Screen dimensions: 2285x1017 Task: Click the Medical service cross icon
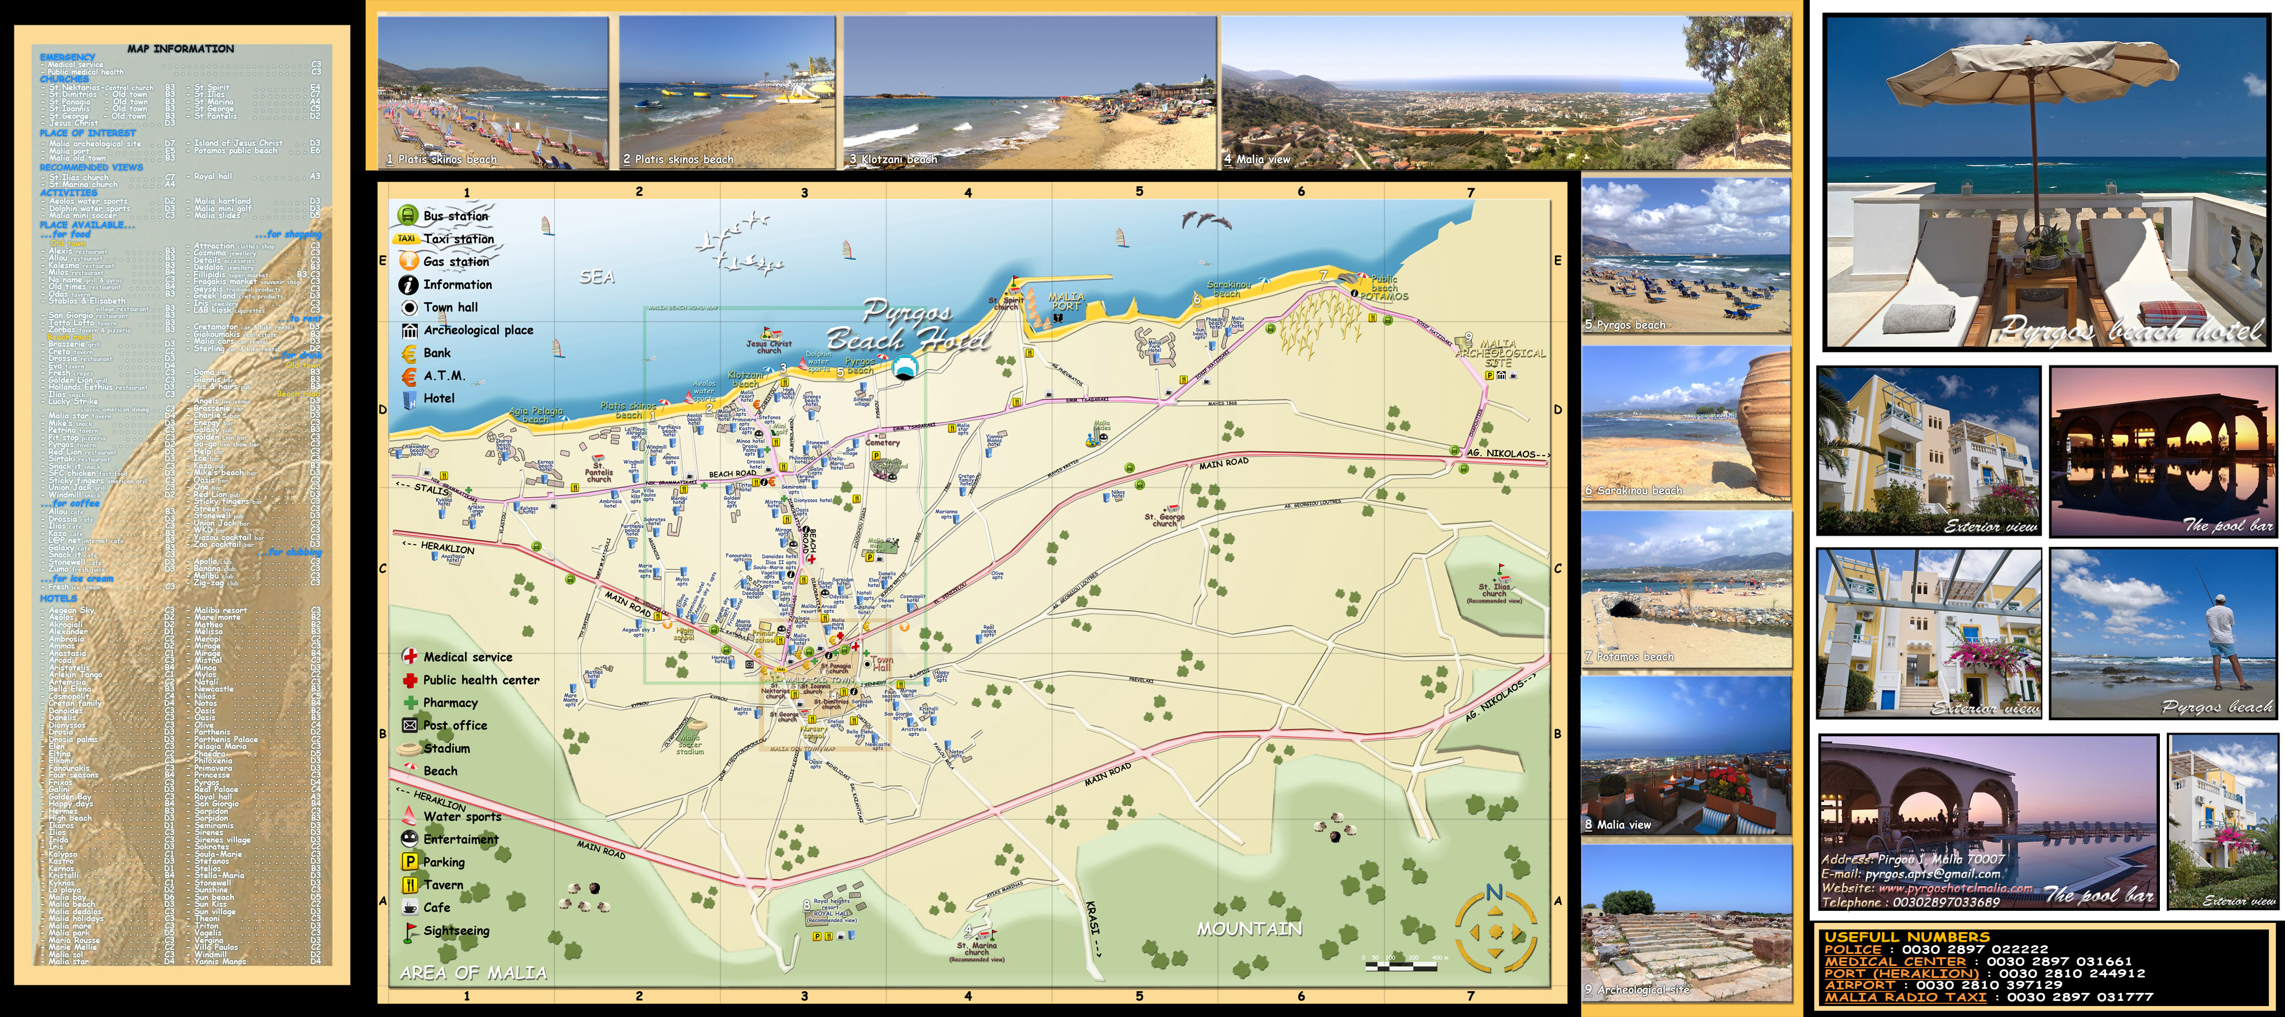[410, 657]
